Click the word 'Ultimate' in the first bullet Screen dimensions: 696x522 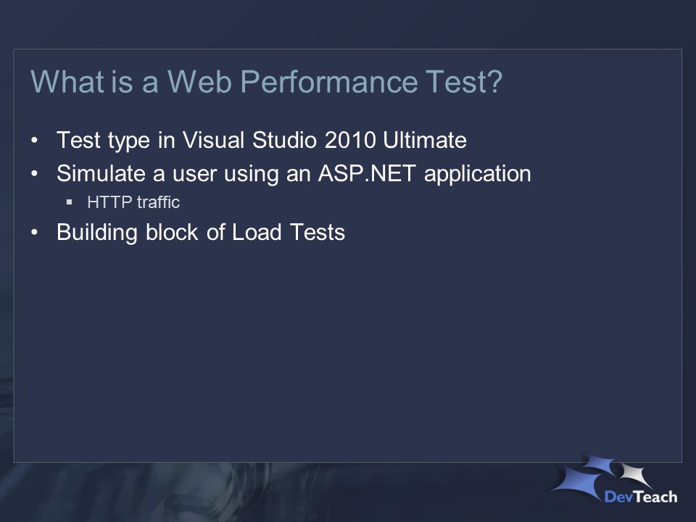tap(424, 140)
